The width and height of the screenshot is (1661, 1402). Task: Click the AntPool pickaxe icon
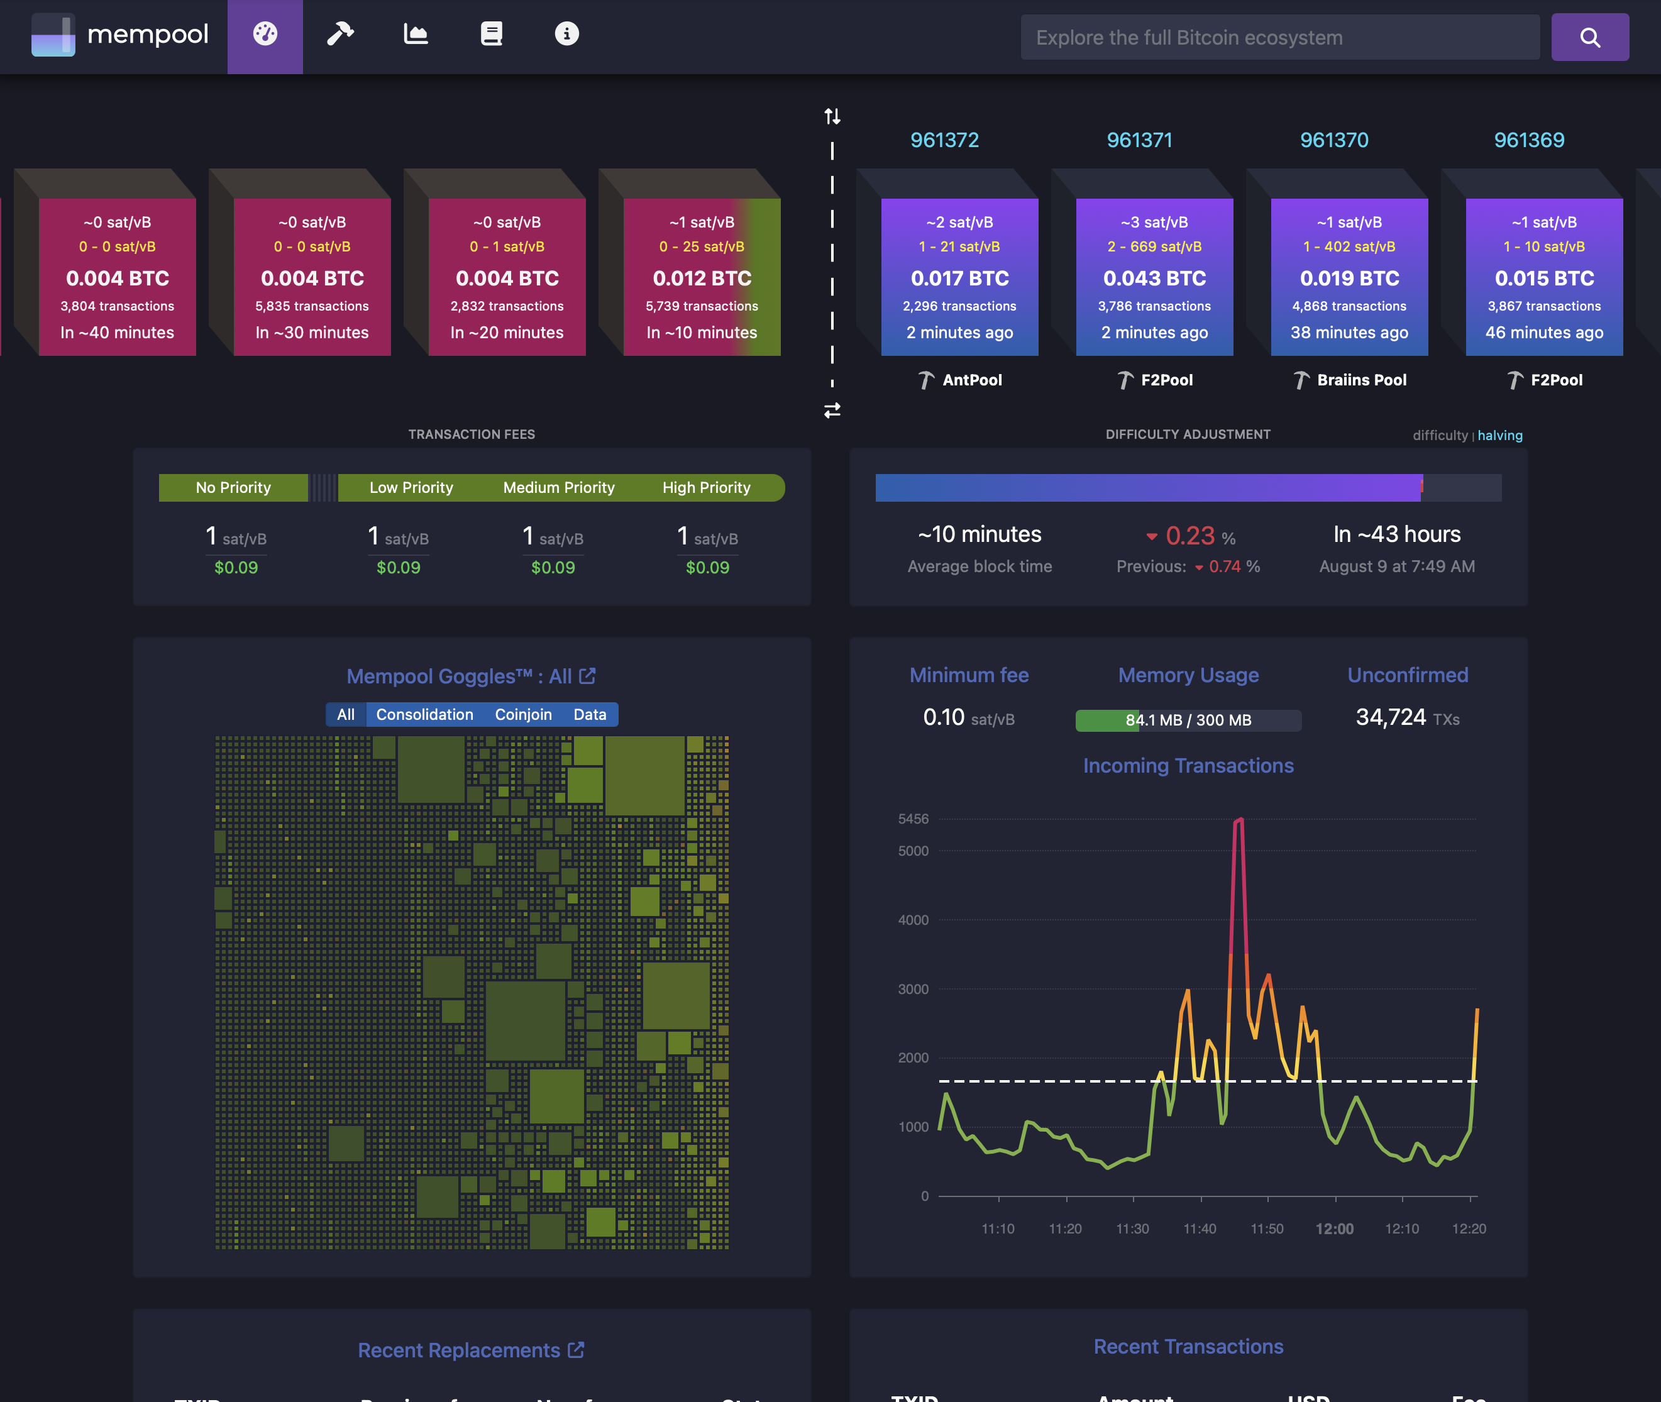926,380
